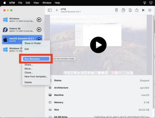Screen dimensions: 155x118
Task: Choose Show in Finder
Action: point(33,43)
